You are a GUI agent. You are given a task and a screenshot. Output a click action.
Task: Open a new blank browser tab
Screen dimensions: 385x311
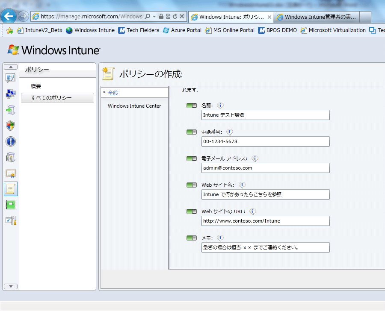pos(365,17)
